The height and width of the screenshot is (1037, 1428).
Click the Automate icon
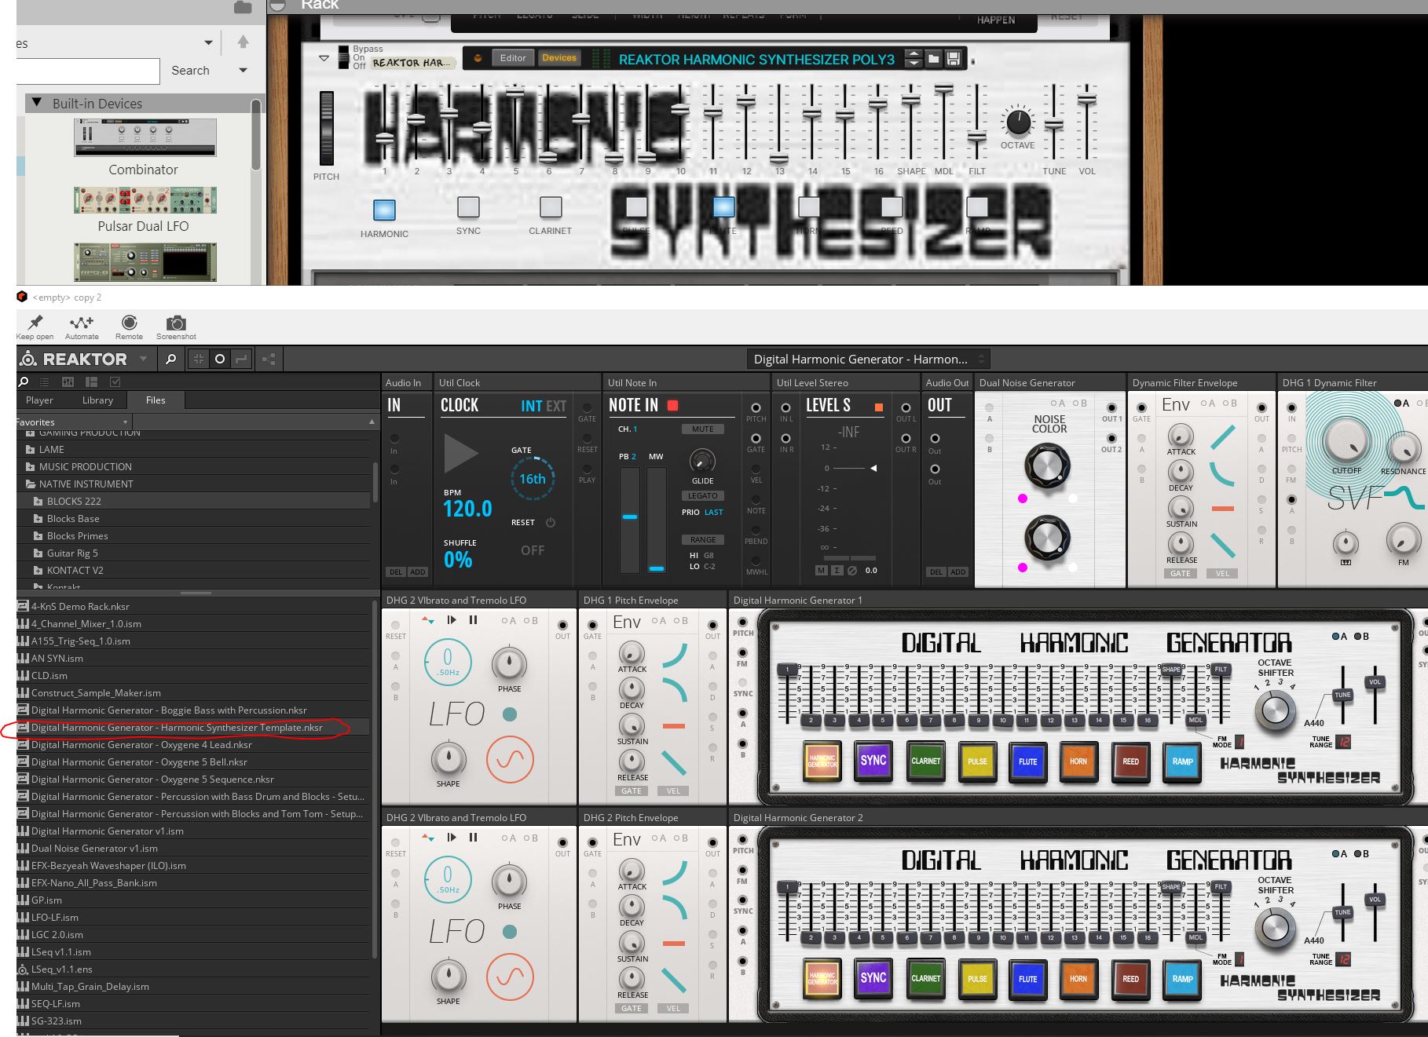point(82,322)
